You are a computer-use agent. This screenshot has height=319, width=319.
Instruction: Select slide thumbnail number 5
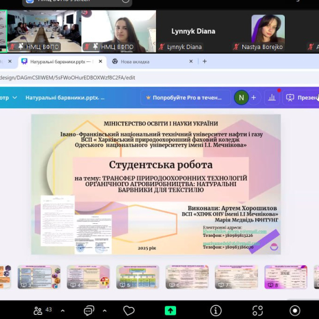138,277
